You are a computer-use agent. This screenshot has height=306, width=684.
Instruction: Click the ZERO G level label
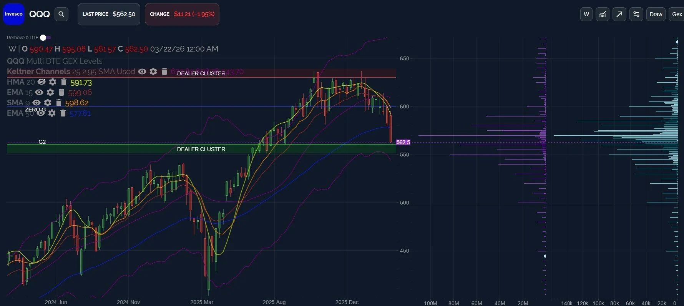coord(35,110)
